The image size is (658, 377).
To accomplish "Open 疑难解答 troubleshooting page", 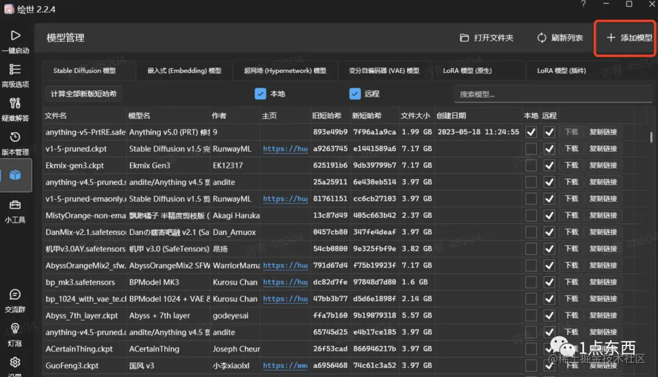I will tap(15, 109).
